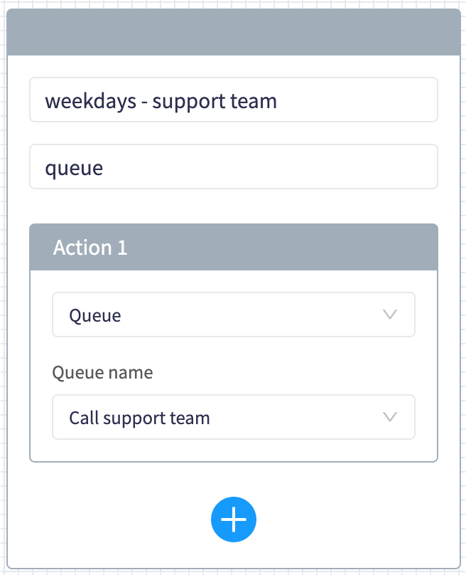Focus the 'queue' text input field
The width and height of the screenshot is (466, 575).
point(234,167)
